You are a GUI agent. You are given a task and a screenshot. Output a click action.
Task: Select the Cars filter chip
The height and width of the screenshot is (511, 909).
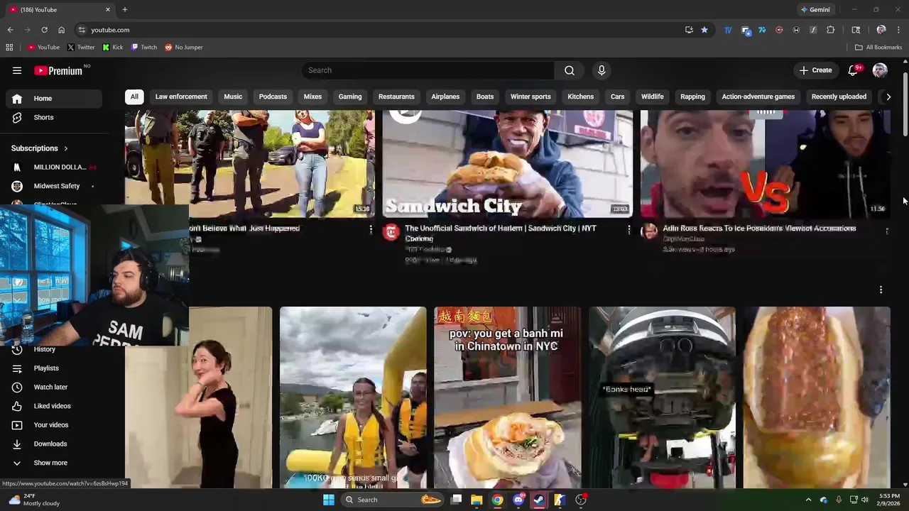click(x=618, y=97)
